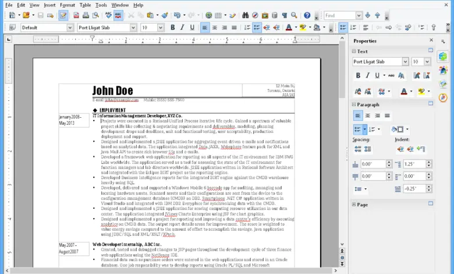The image size is (454, 274).
Task: Open the sidebar font name dropdown
Action: 405,62
